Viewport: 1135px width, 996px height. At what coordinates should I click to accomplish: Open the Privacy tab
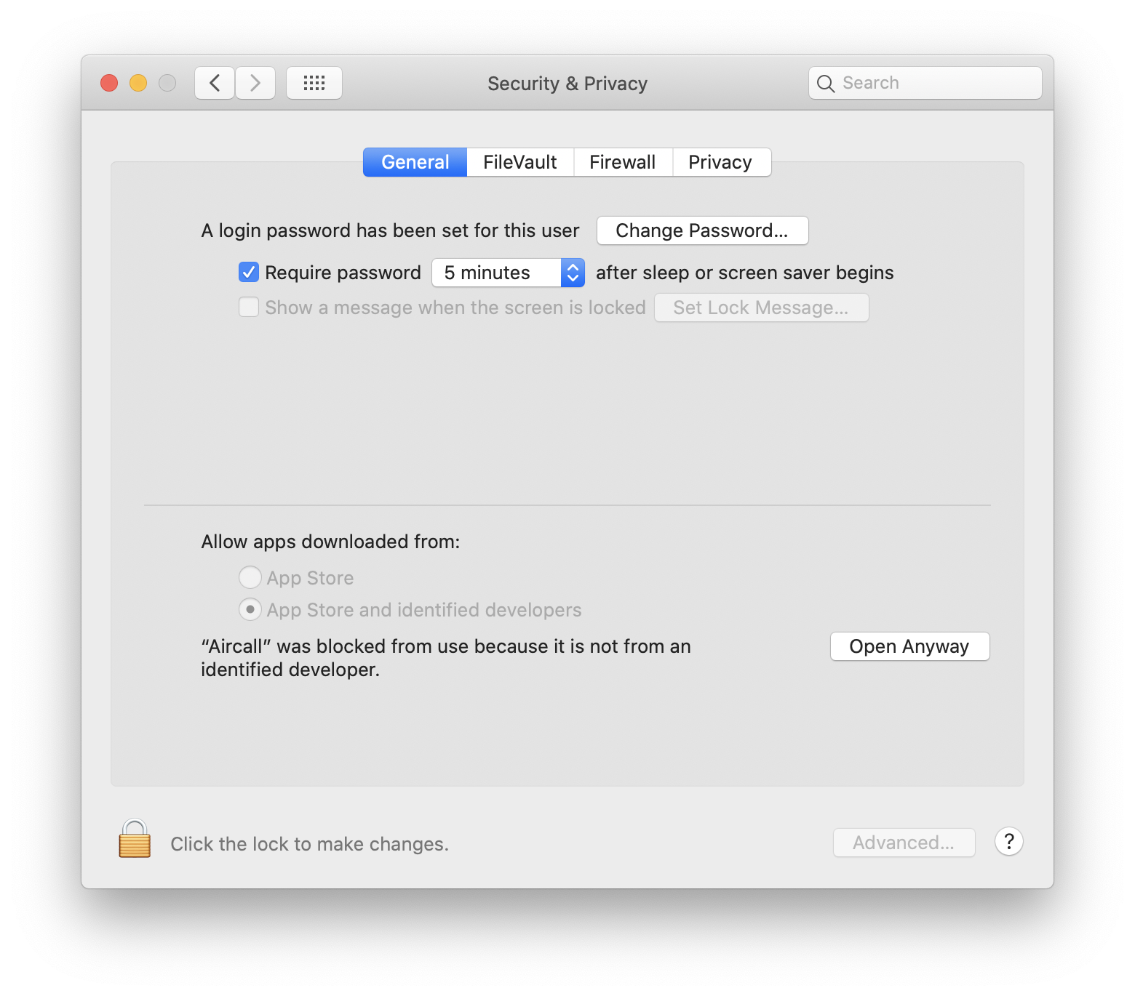pyautogui.click(x=721, y=162)
